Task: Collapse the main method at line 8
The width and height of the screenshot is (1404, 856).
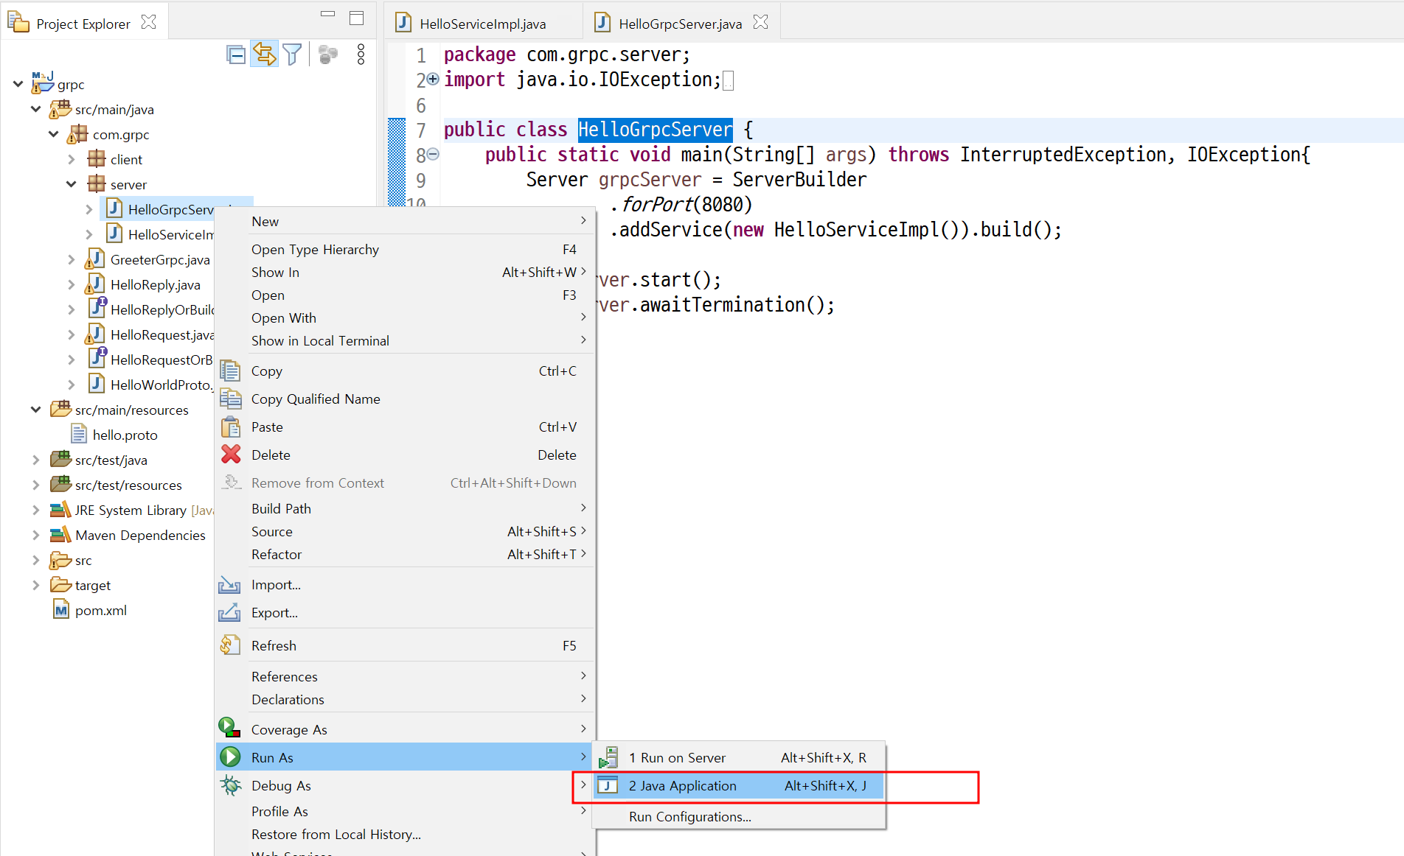Action: tap(434, 154)
